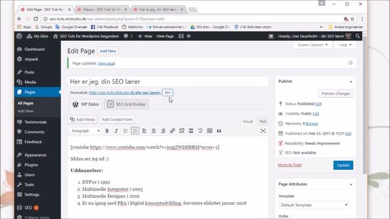
Task: Edit the permalink with the Edit button
Action: (x=168, y=92)
